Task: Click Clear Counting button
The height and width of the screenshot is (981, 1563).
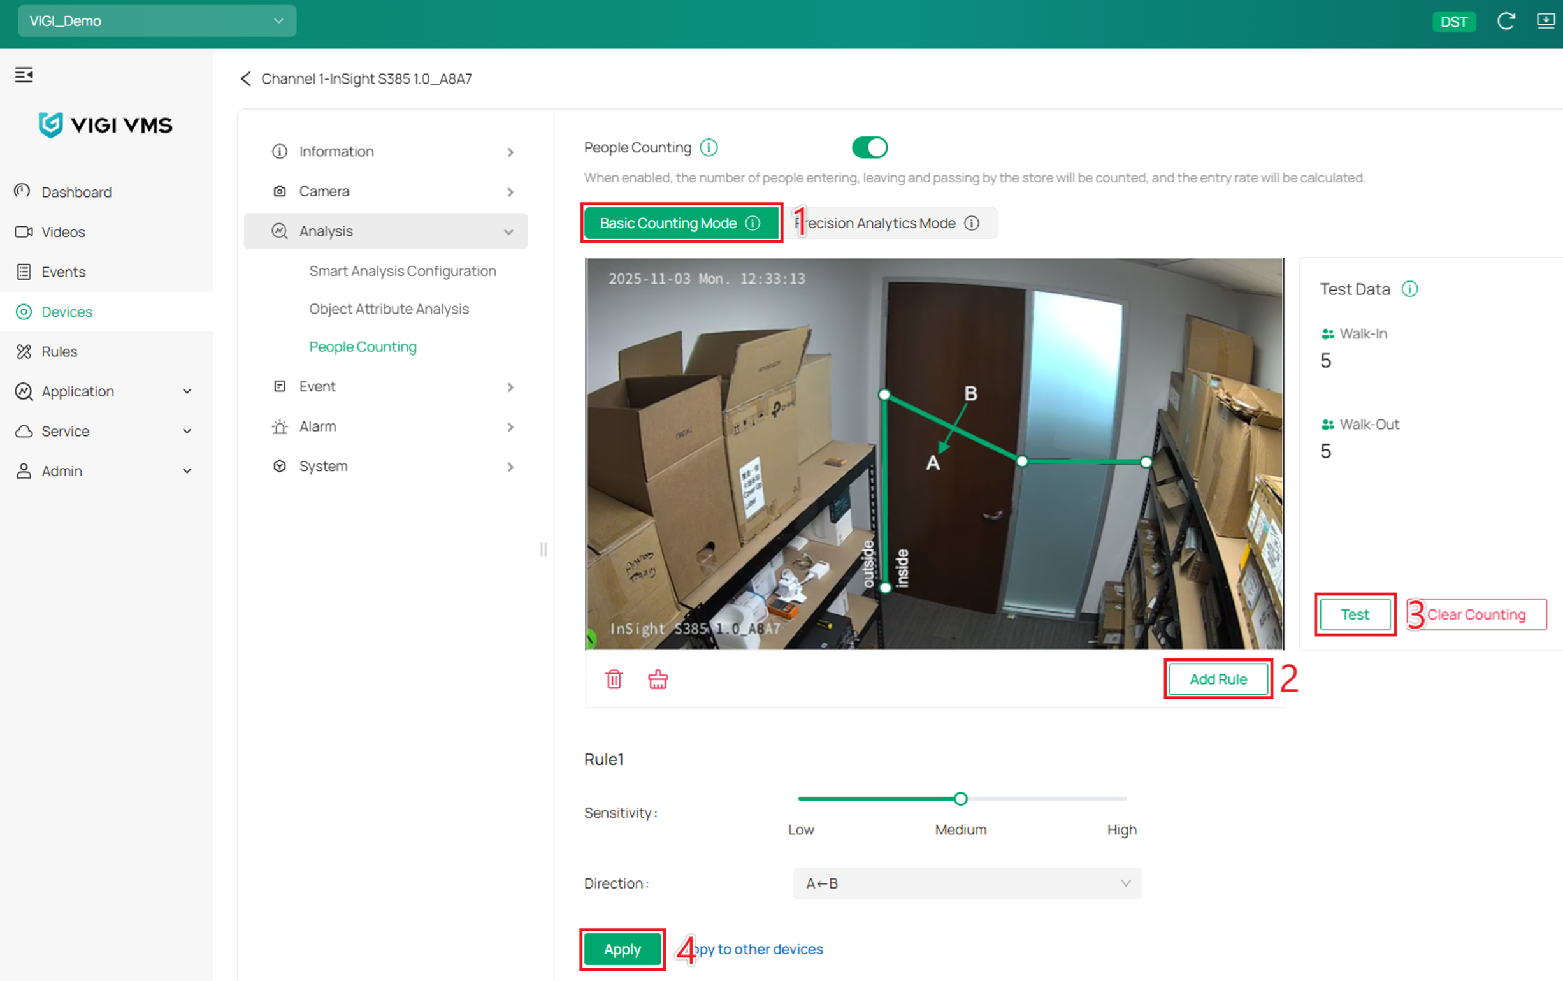Action: (1476, 614)
